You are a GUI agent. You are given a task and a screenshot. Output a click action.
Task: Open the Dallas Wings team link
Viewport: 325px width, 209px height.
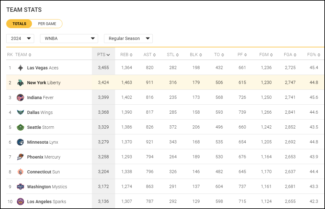tap(40, 112)
